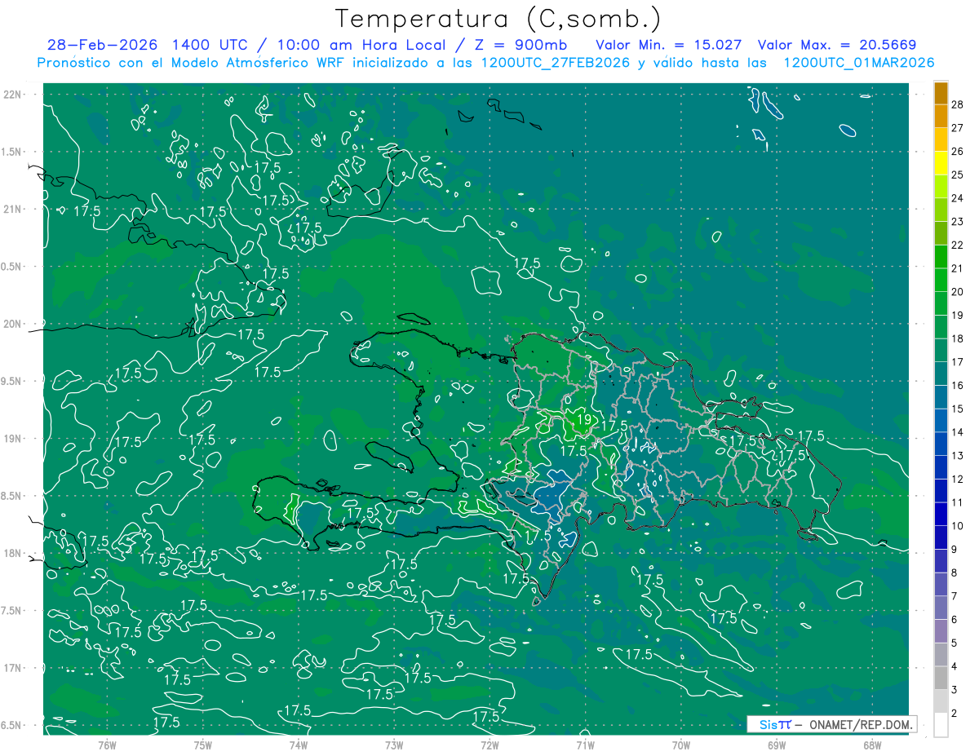
Task: Click the 19 contour label over the island
Action: 584,420
